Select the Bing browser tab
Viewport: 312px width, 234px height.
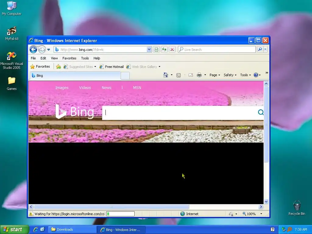pyautogui.click(x=75, y=76)
